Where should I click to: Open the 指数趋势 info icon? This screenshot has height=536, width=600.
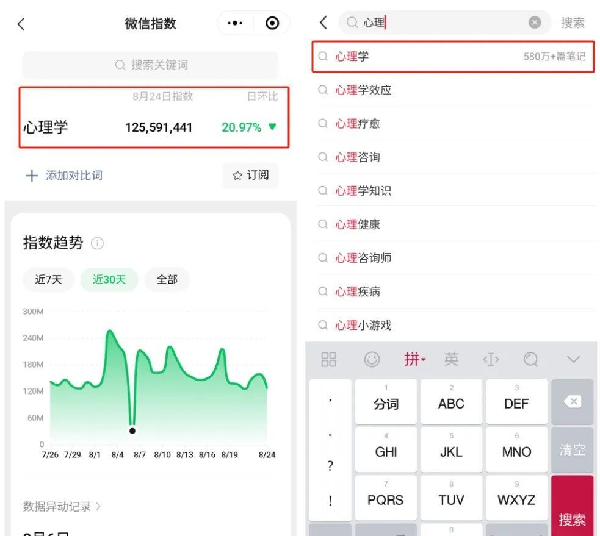[97, 243]
